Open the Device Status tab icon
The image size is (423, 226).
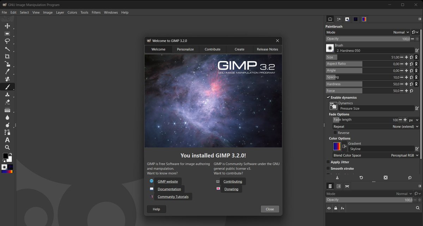pos(338,19)
